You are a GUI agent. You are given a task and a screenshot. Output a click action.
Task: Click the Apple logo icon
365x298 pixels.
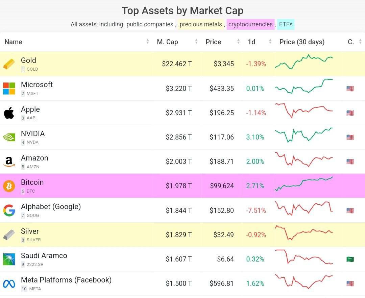coord(9,113)
